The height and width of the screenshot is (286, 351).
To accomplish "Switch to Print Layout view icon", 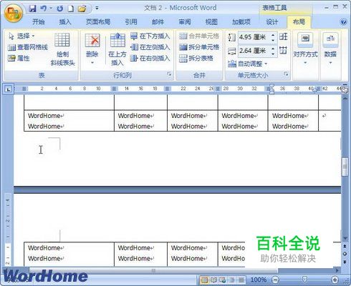I will 204,280.
